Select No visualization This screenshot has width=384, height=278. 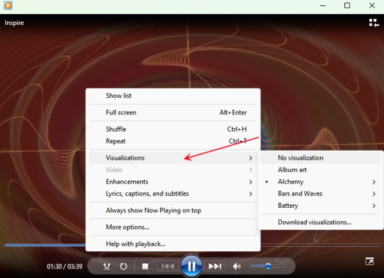[x=321, y=158]
